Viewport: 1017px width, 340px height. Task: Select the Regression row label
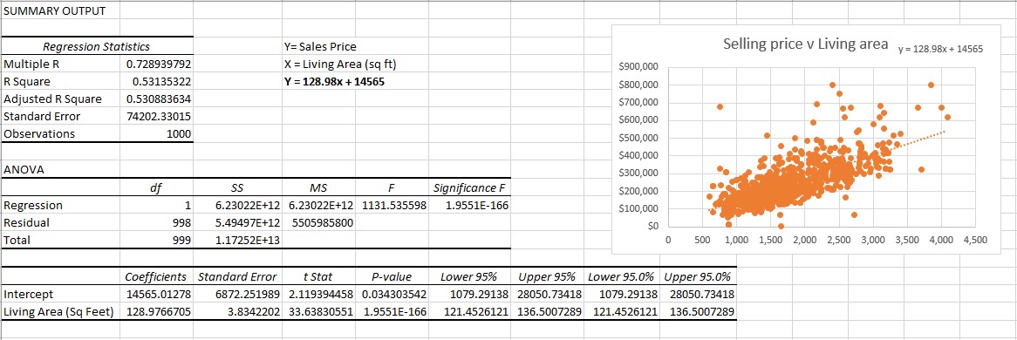pyautogui.click(x=59, y=206)
